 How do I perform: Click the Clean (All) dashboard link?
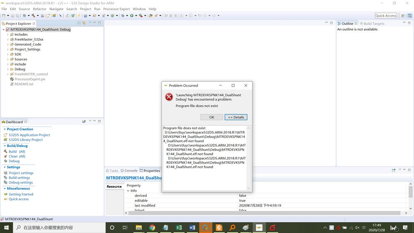point(17,156)
